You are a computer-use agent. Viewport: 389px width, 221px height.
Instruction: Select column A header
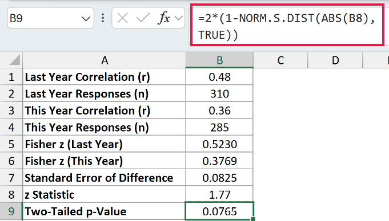[105, 60]
